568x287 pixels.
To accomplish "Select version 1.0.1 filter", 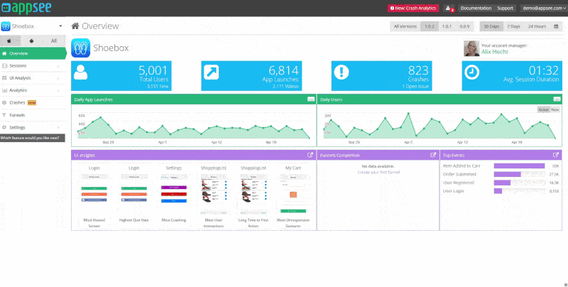I will tap(447, 26).
